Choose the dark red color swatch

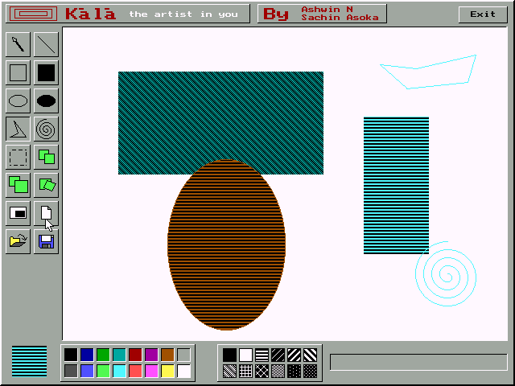(x=135, y=355)
